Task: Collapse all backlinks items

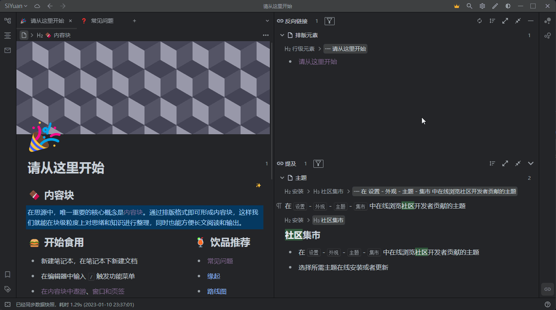Action: pos(518,21)
